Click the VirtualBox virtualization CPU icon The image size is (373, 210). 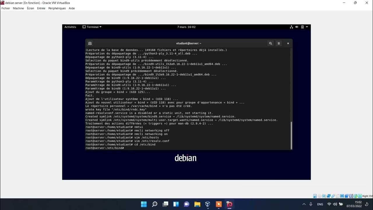click(351, 196)
